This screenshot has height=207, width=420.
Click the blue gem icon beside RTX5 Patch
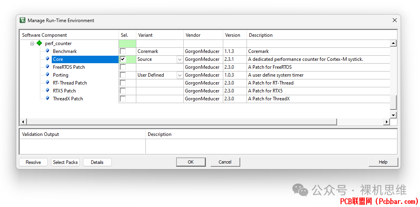[47, 90]
